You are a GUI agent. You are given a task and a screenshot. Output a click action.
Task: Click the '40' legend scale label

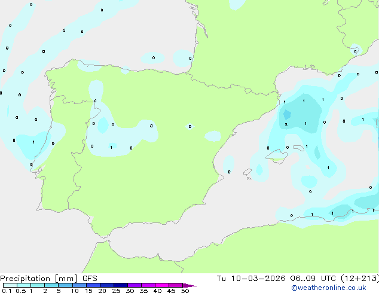(x=157, y=291)
